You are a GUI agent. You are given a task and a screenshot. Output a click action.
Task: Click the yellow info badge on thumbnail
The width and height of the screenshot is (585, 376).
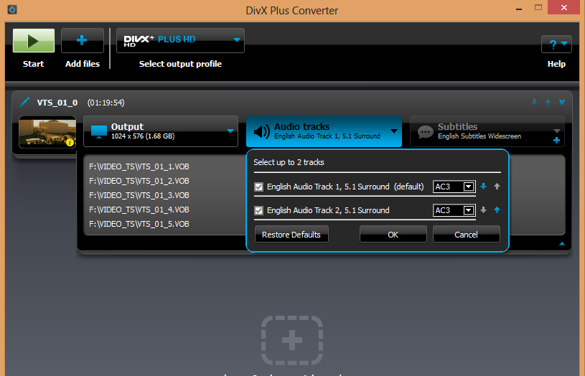70,142
